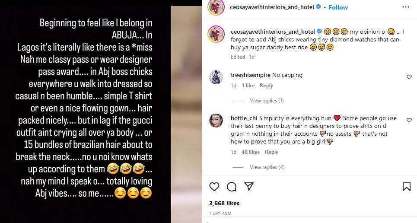Like treeshiaempire's comment heart
Image resolution: width=417 pixels, height=223 pixels.
pos(409,77)
